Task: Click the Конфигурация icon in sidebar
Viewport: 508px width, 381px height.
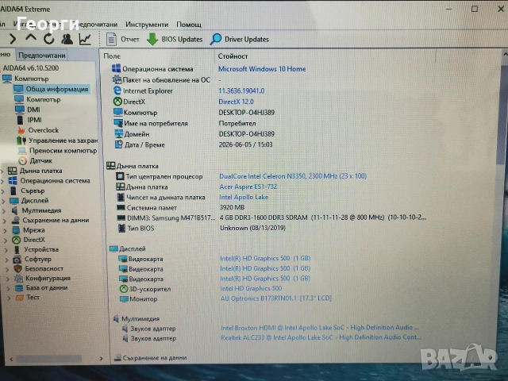Action: tap(18, 279)
